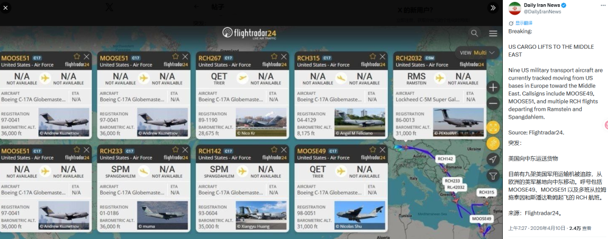The image size is (608, 239).
Task: Click the RCH233 plane icon beside SPANGDAHLEM
Action: [144, 171]
